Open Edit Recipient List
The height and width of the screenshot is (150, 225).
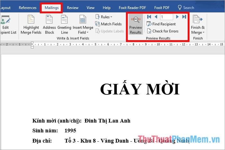click(x=7, y=25)
